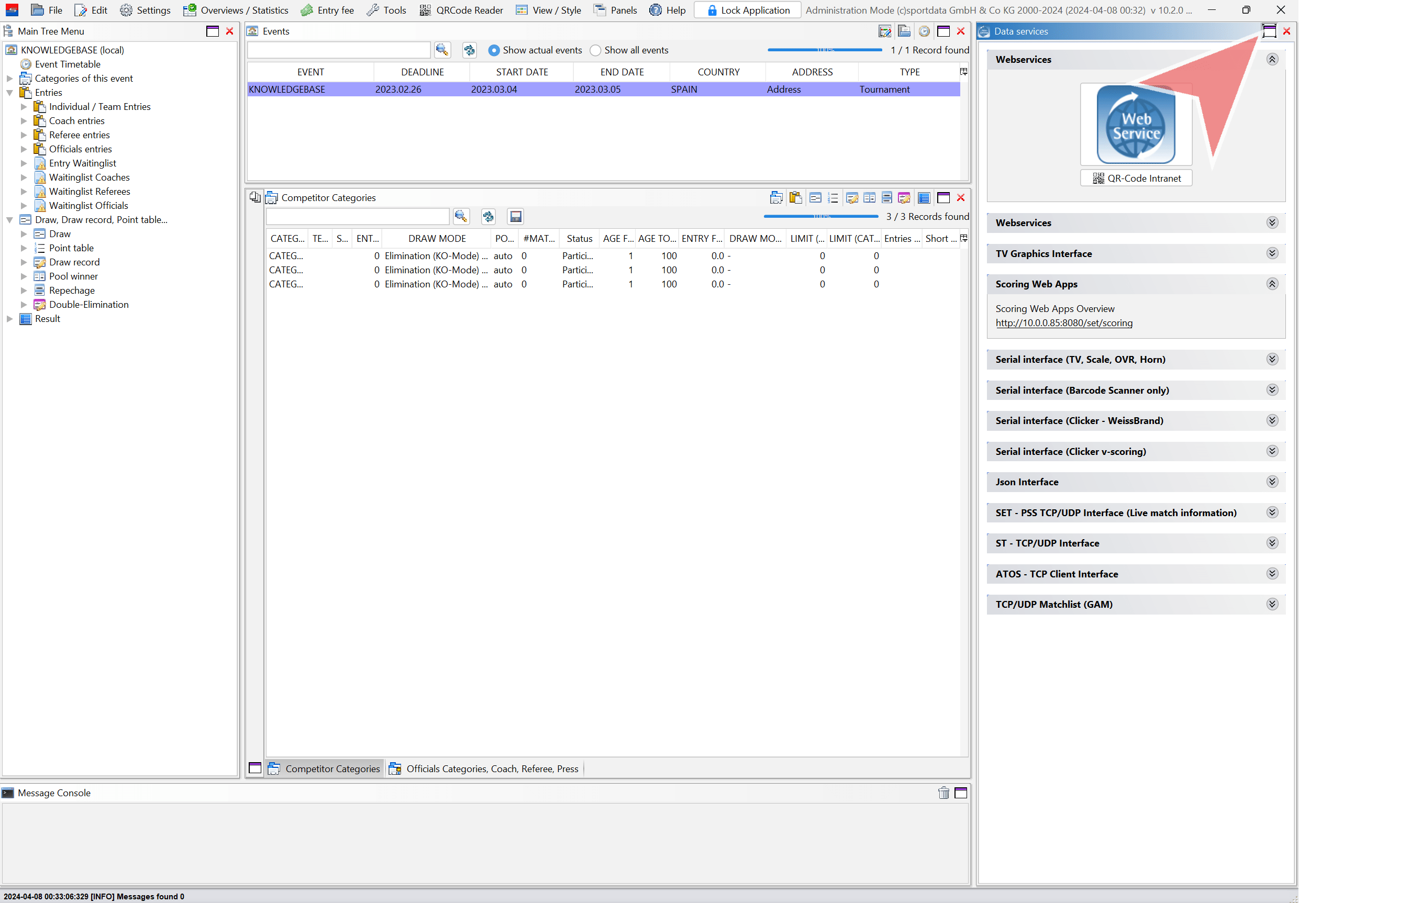
Task: Open the scoring web apps URL link
Action: click(x=1063, y=323)
